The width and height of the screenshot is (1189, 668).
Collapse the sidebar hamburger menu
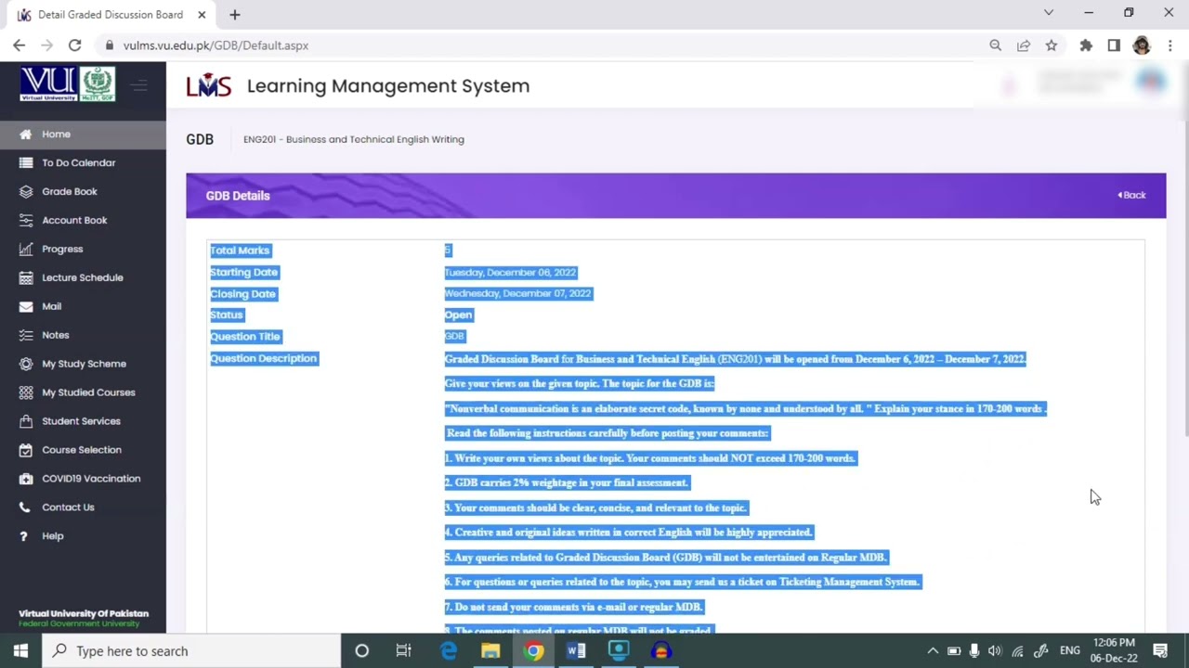click(x=140, y=85)
